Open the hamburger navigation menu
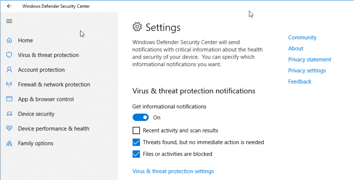354x180 pixels. (9, 21)
